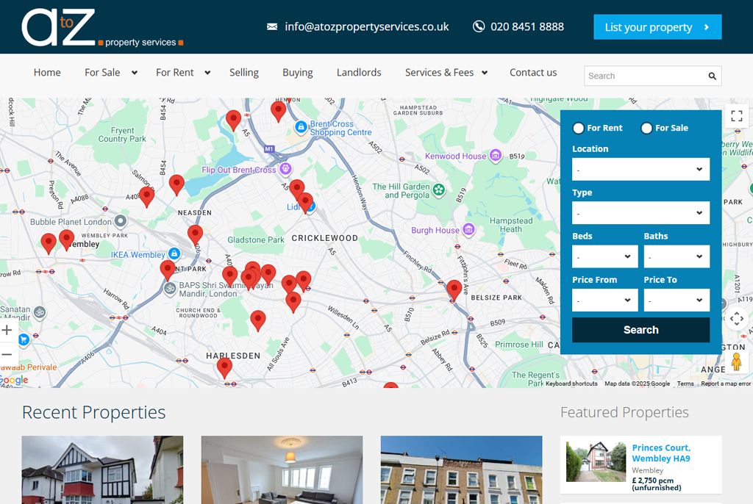753x504 pixels.
Task: Click the Brent Cross Shopping Centre marker icon
Action: point(301,127)
